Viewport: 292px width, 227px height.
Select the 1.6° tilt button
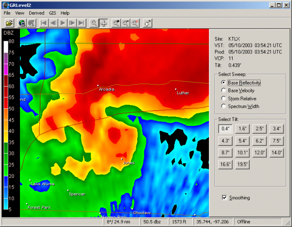coord(242,129)
